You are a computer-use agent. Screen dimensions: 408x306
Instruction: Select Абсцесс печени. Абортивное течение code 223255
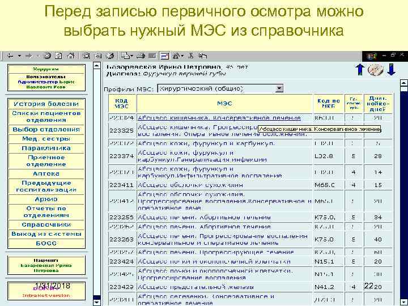(204, 217)
